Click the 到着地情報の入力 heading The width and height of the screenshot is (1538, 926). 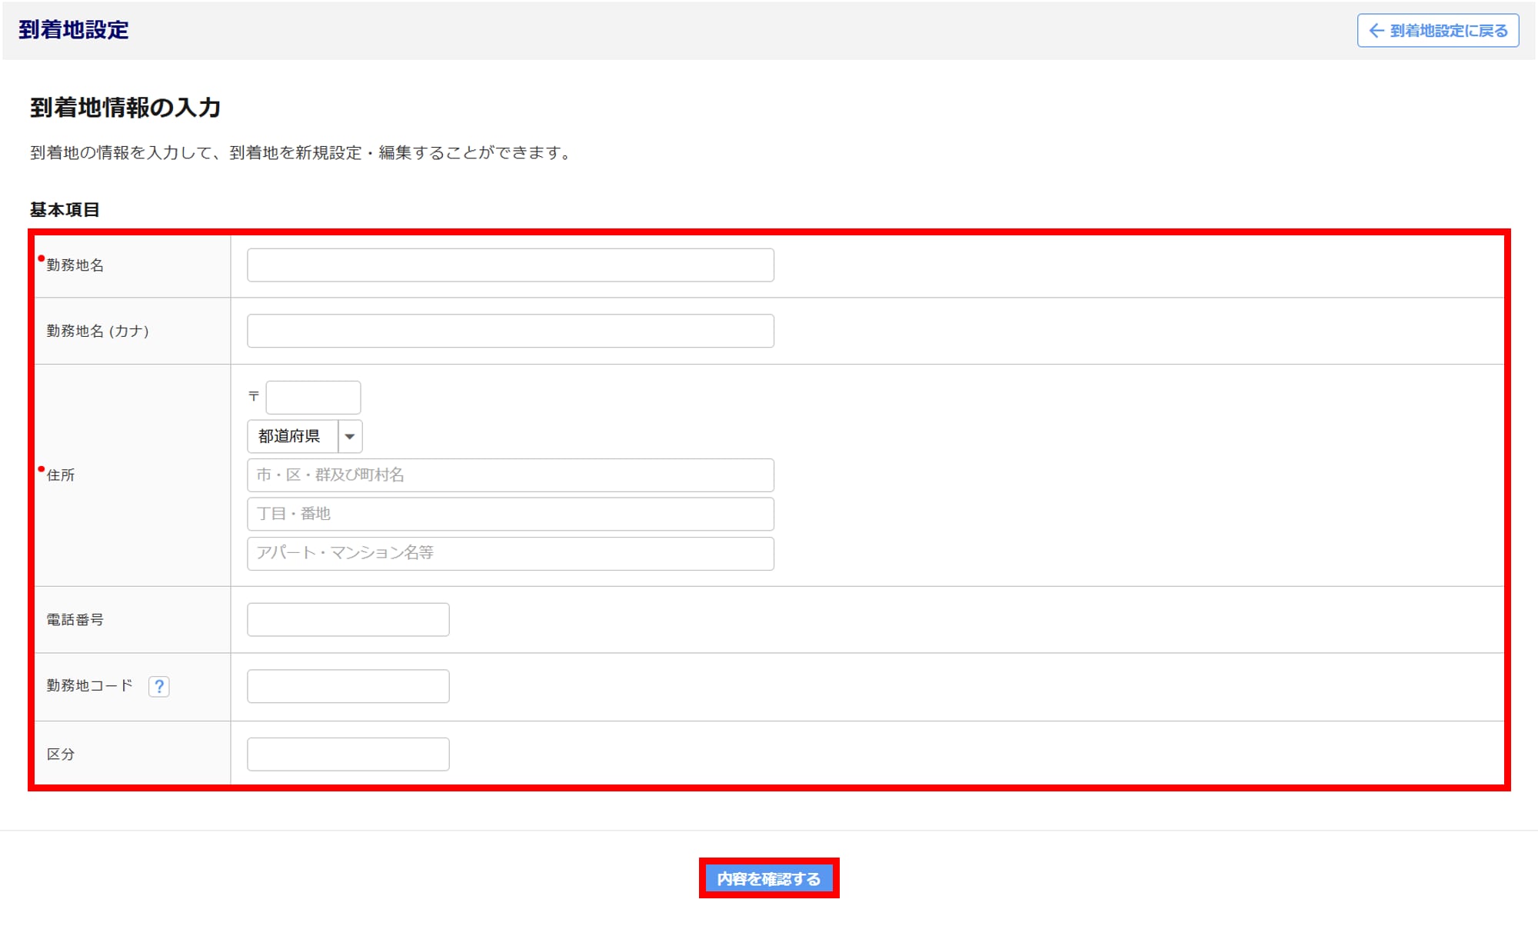click(x=125, y=107)
